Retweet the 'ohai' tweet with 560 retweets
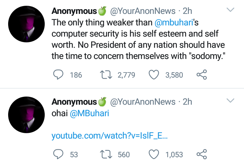The width and height of the screenshot is (244, 166). click(x=106, y=154)
